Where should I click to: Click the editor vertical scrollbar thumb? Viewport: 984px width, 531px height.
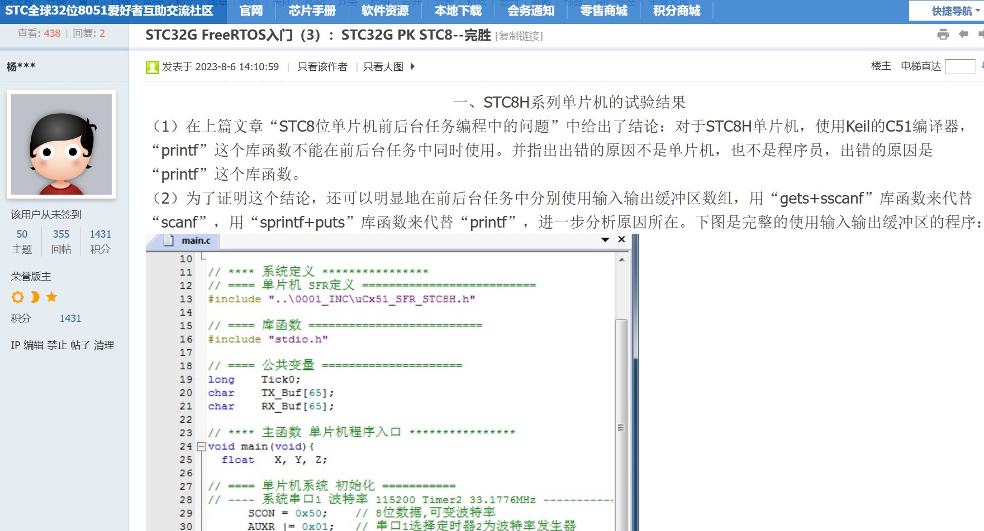621,427
